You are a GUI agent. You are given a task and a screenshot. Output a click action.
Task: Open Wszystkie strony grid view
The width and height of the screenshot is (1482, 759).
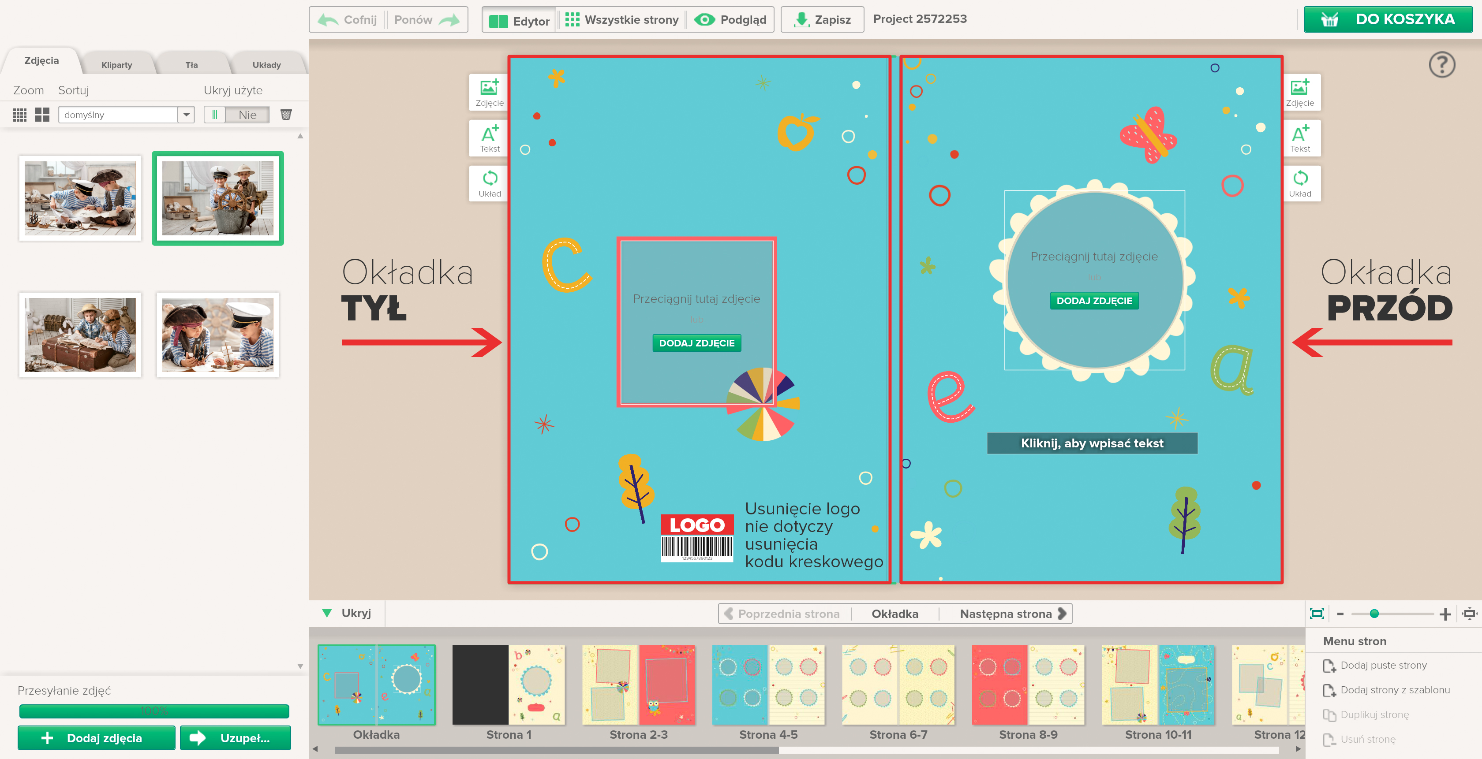point(621,19)
